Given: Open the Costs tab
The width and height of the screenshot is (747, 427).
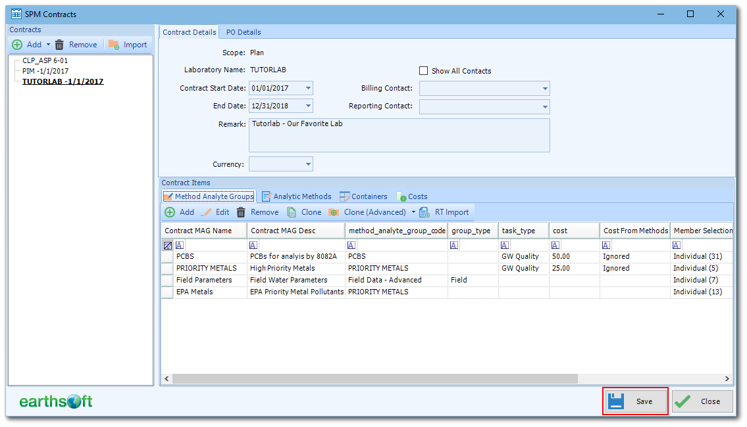Looking at the screenshot, I should point(411,196).
